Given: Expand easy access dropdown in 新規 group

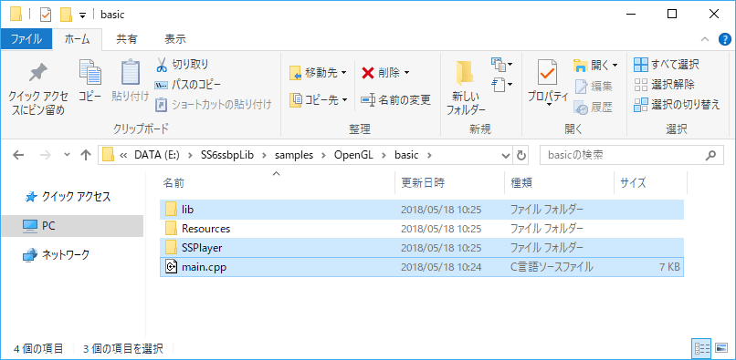Looking at the screenshot, I should (501, 85).
